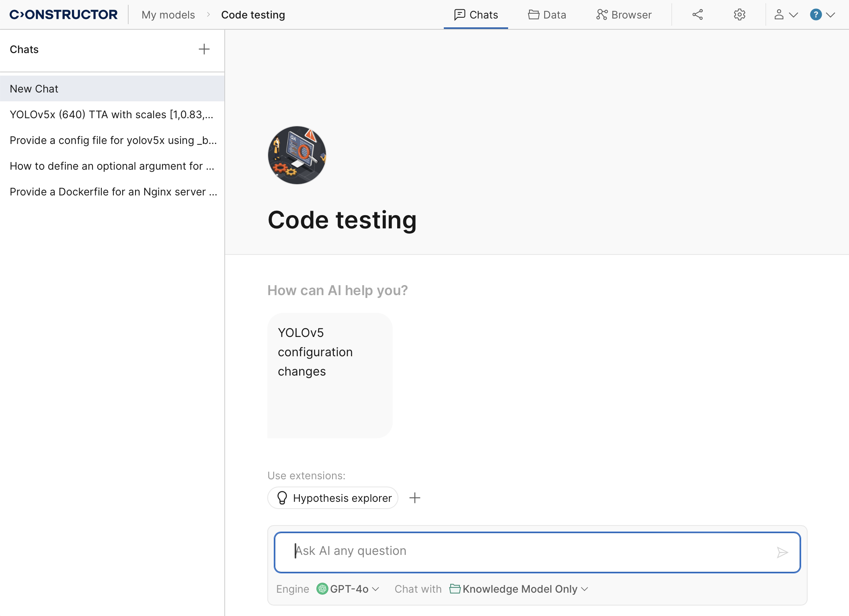Open the Chats tab

point(476,15)
